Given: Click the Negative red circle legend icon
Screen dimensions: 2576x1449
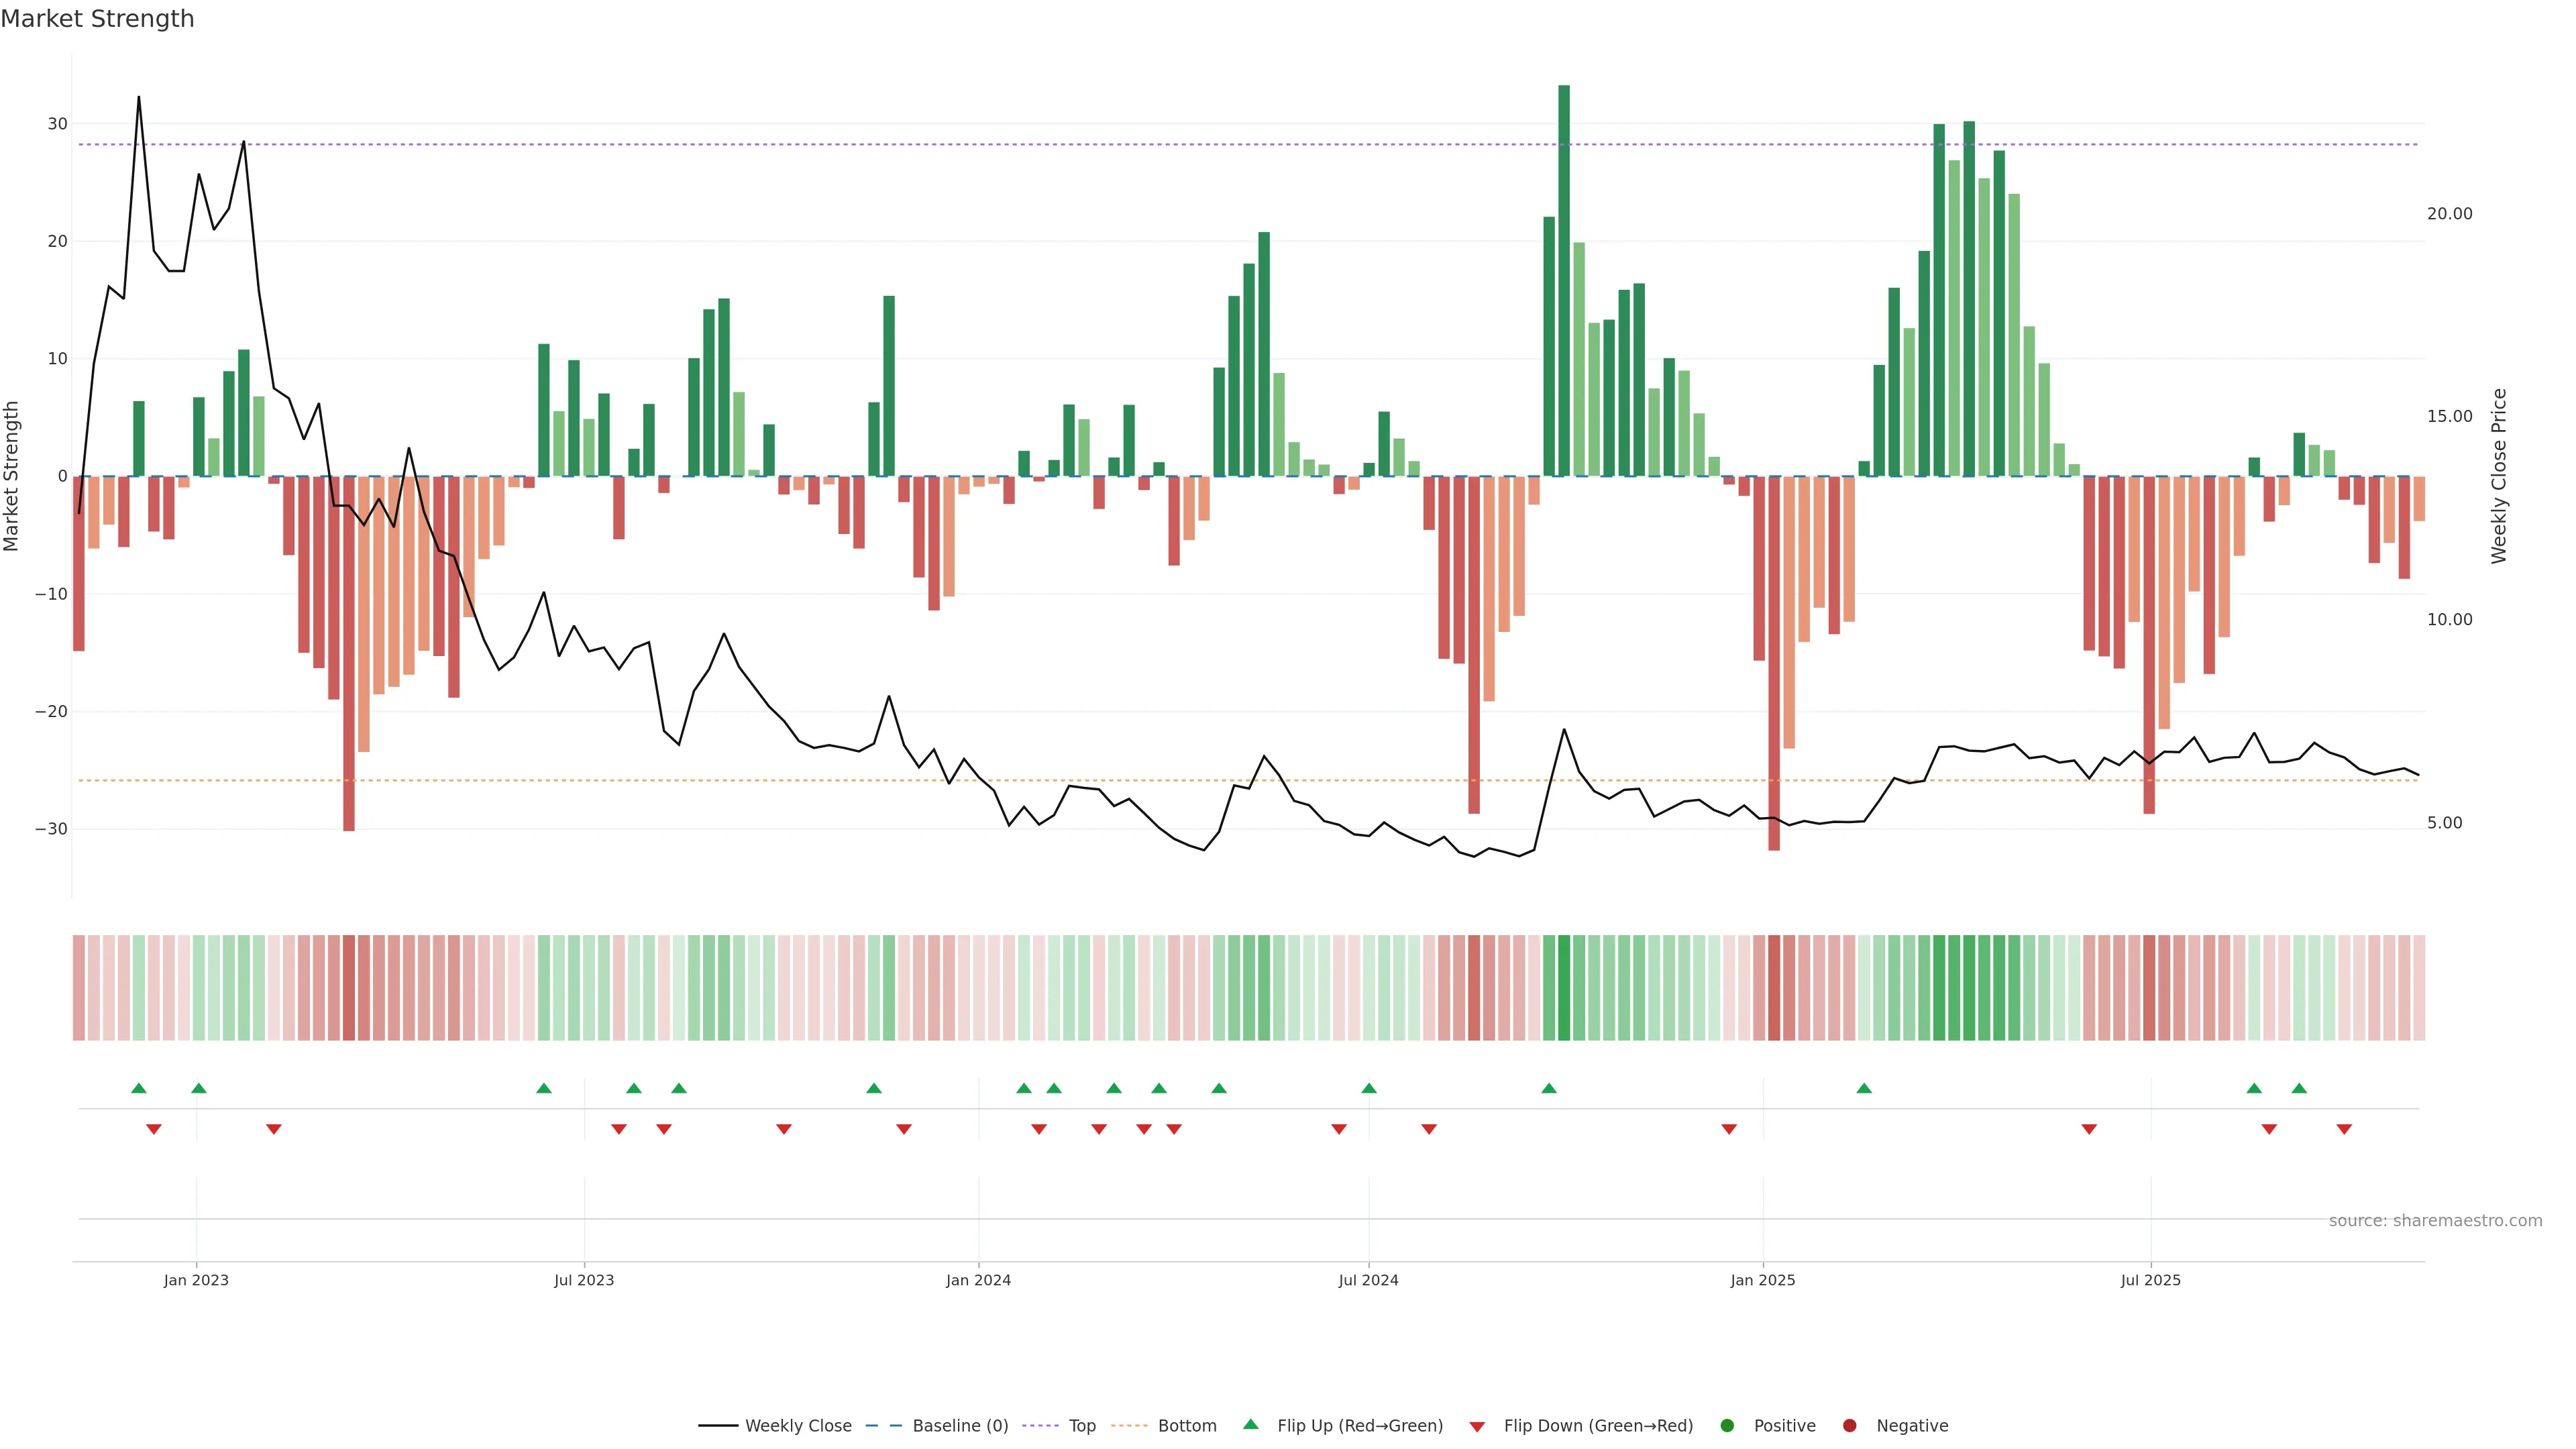Looking at the screenshot, I should click(x=1849, y=1426).
